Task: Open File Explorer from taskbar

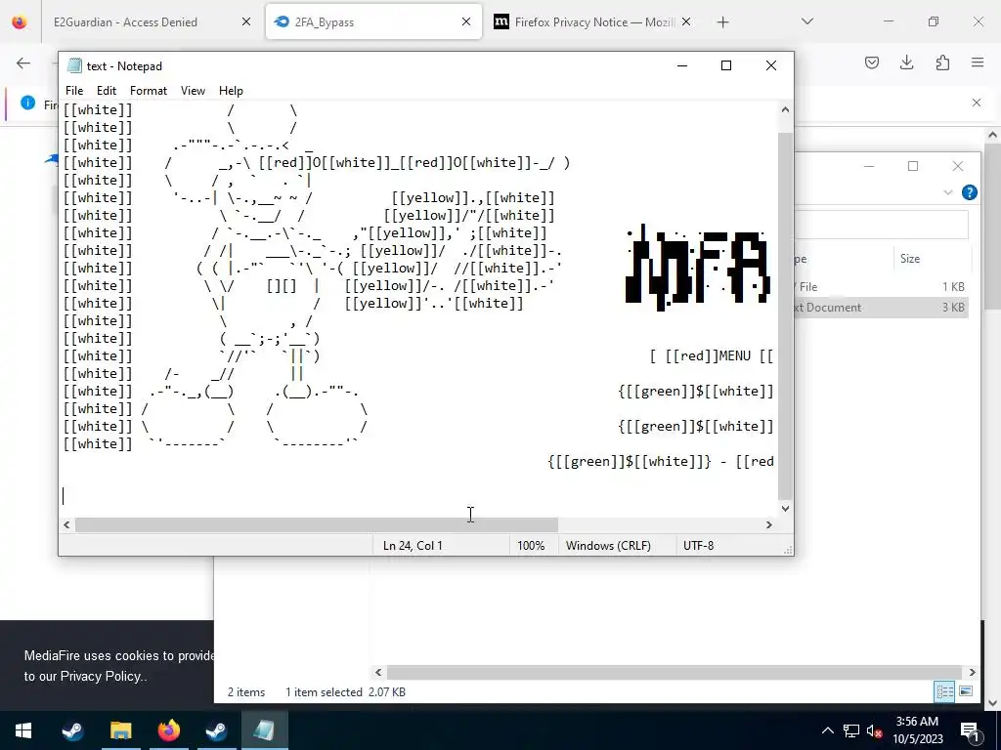Action: 120,730
